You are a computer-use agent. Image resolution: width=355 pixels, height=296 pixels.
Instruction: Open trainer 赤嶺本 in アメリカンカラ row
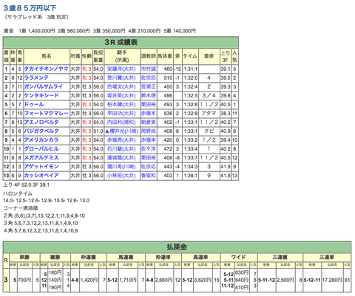coord(149,140)
